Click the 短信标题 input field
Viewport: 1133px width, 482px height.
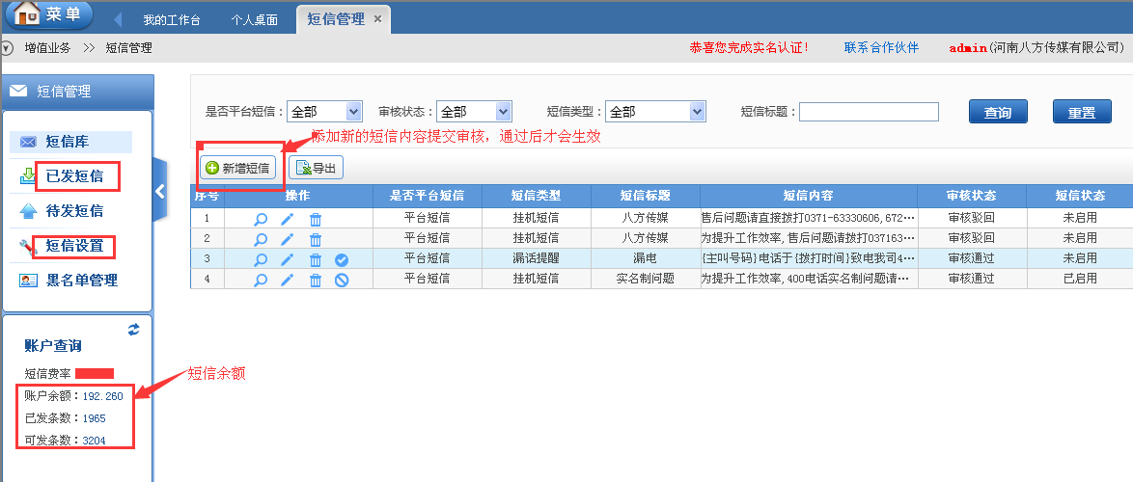[x=869, y=112]
